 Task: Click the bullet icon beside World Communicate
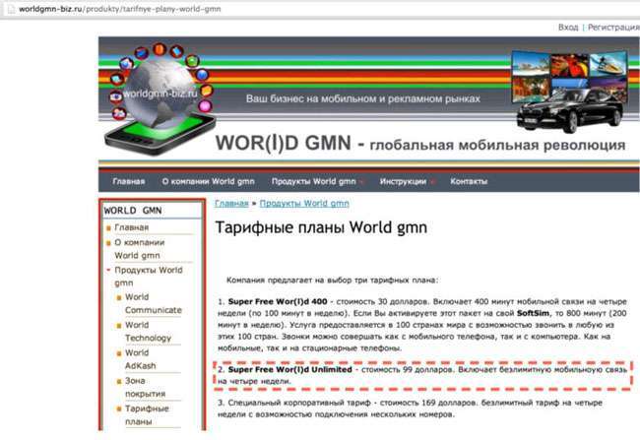pyautogui.click(x=119, y=298)
